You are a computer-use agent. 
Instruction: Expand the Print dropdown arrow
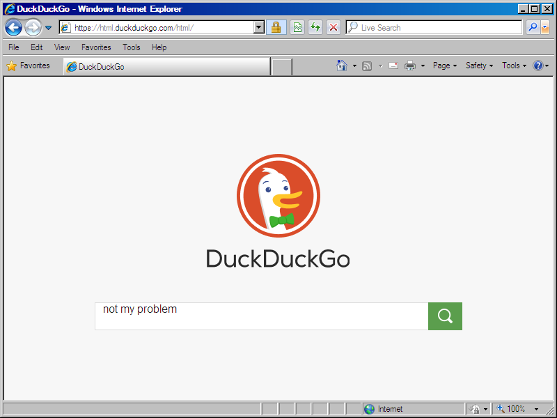(423, 65)
